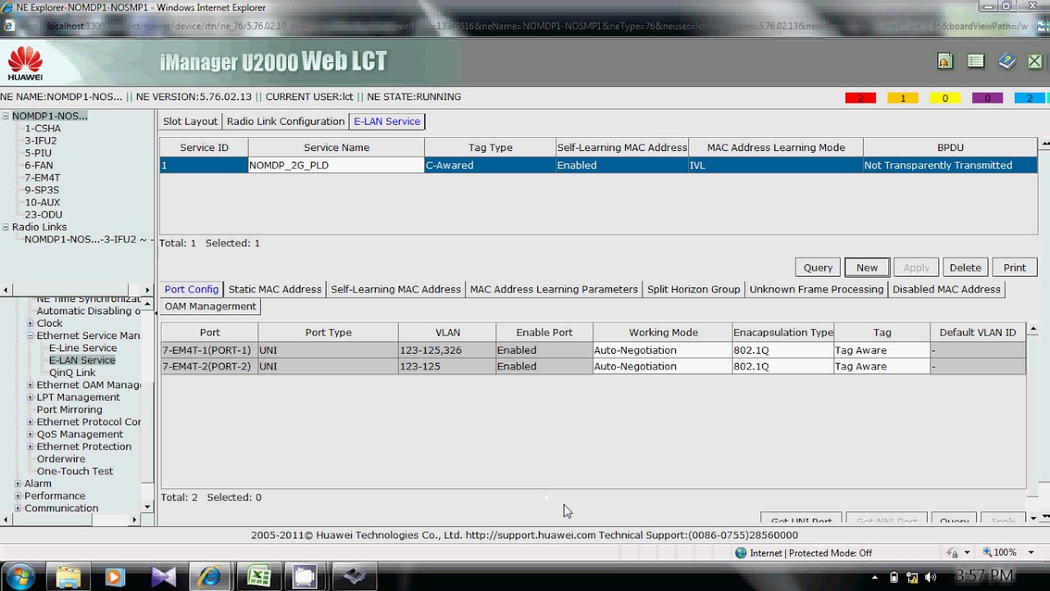Click the Print button

click(1015, 268)
